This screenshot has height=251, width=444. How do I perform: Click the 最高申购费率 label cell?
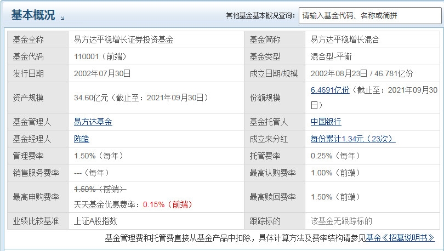tap(38, 197)
